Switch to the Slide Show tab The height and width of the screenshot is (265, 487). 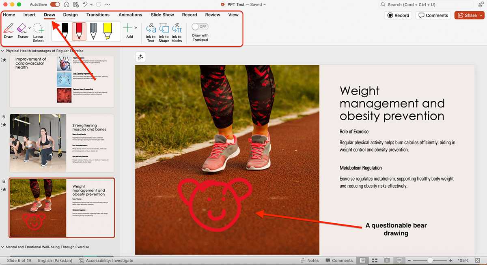(x=162, y=15)
